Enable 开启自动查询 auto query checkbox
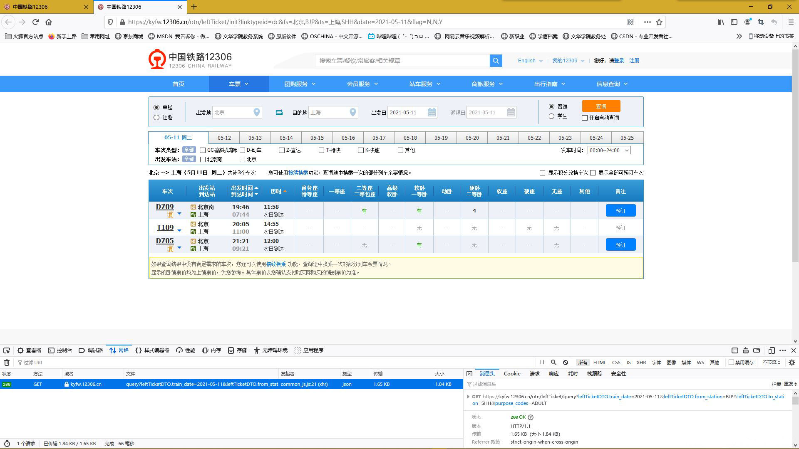 pyautogui.click(x=585, y=118)
